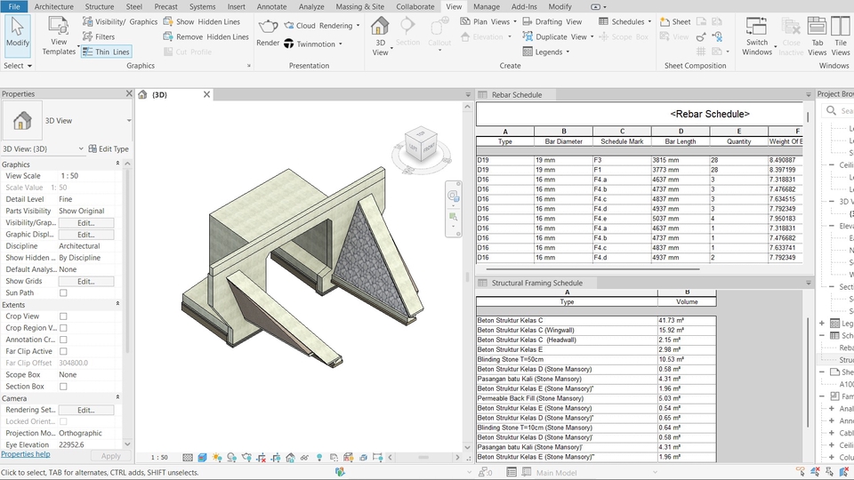The height and width of the screenshot is (480, 854).
Task: Click Edit button for Visibility/Graphics
Action: click(85, 223)
